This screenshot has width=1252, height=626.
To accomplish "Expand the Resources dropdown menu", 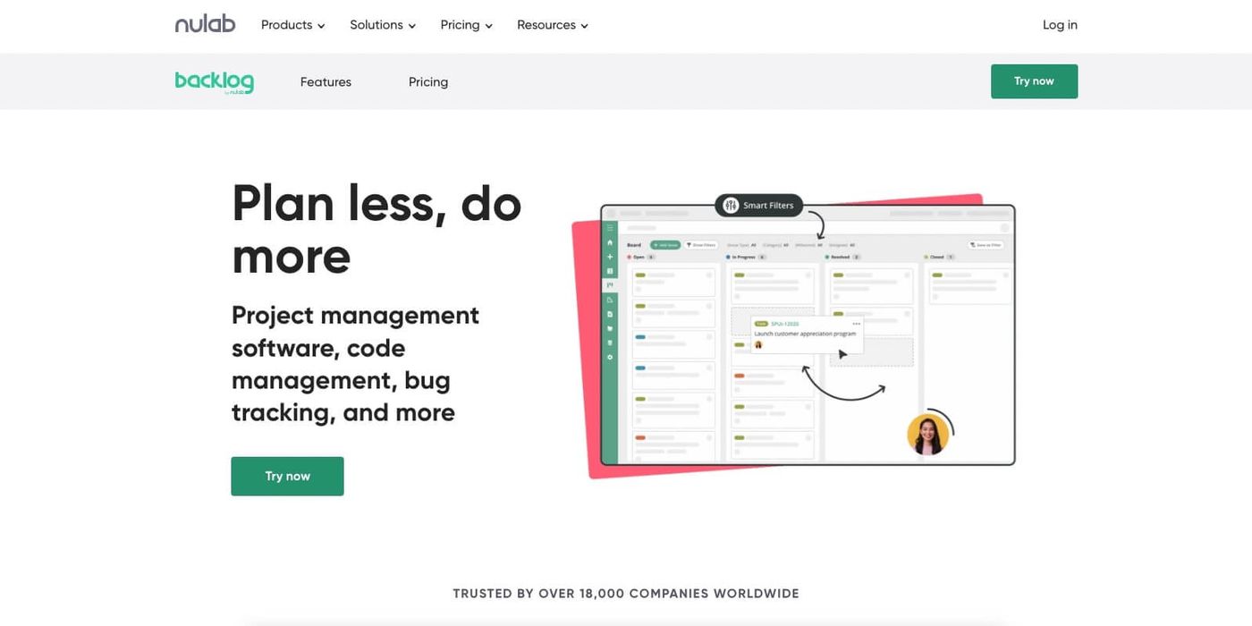I will click(553, 25).
